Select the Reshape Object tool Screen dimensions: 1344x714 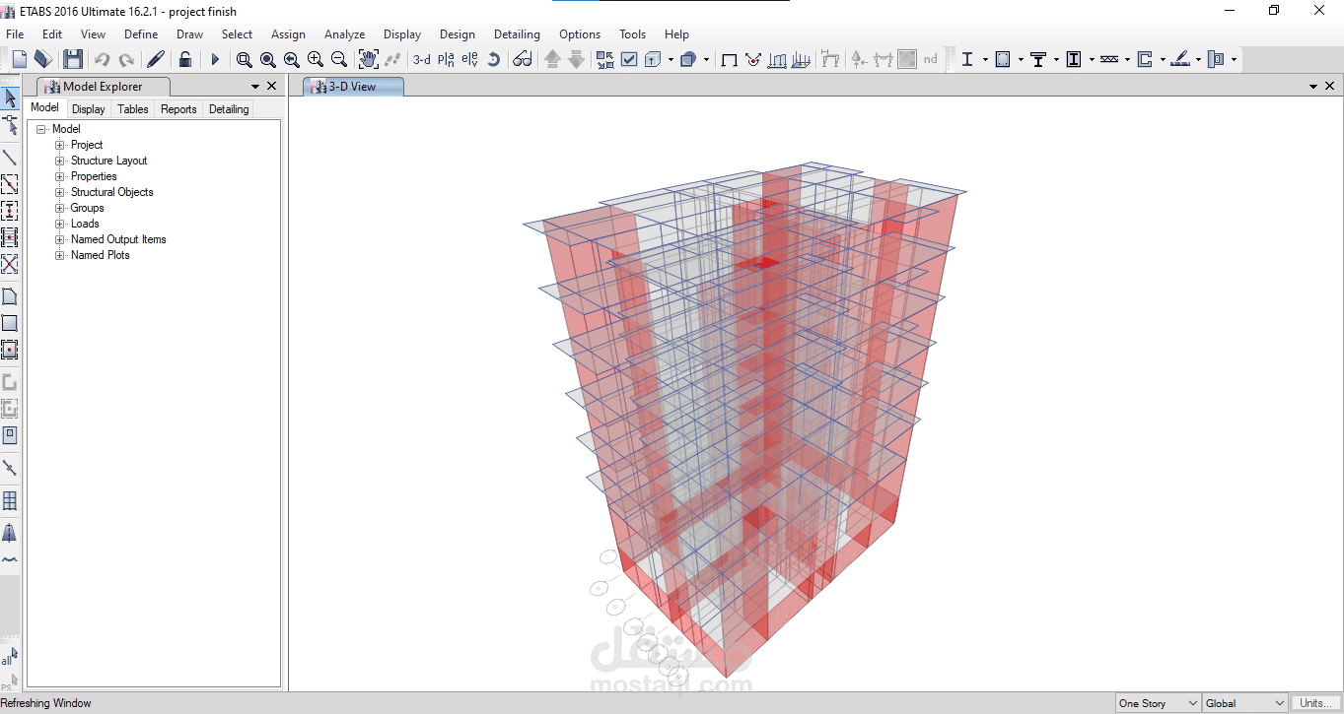[x=10, y=124]
